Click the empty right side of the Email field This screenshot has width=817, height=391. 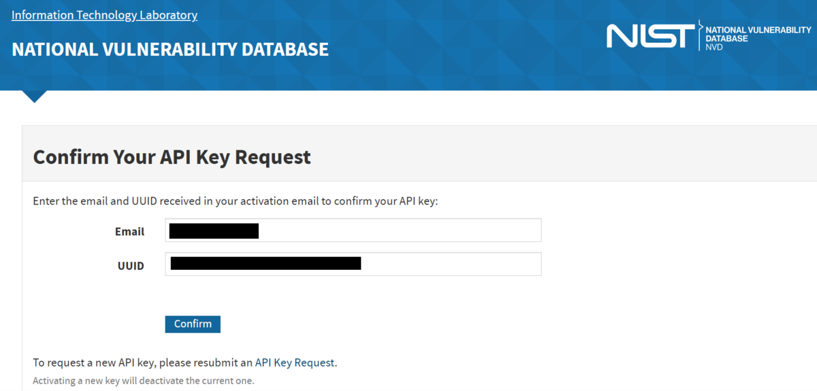[x=400, y=231]
